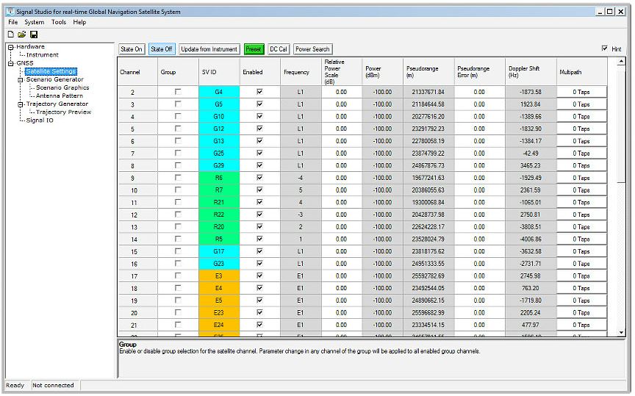Click the New file icon
The image size is (635, 396).
pos(11,35)
